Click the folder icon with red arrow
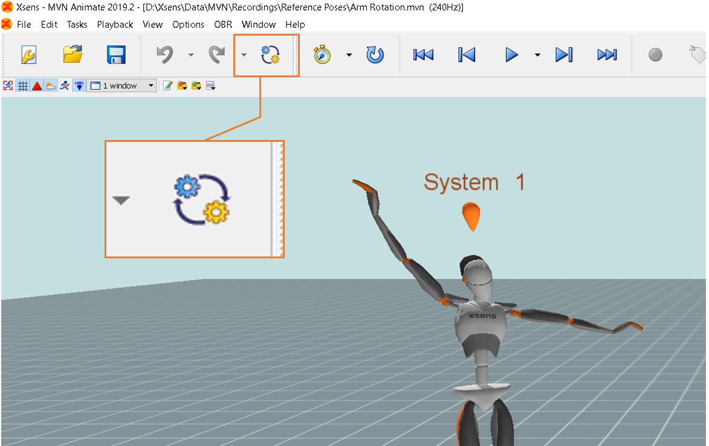 click(x=182, y=85)
